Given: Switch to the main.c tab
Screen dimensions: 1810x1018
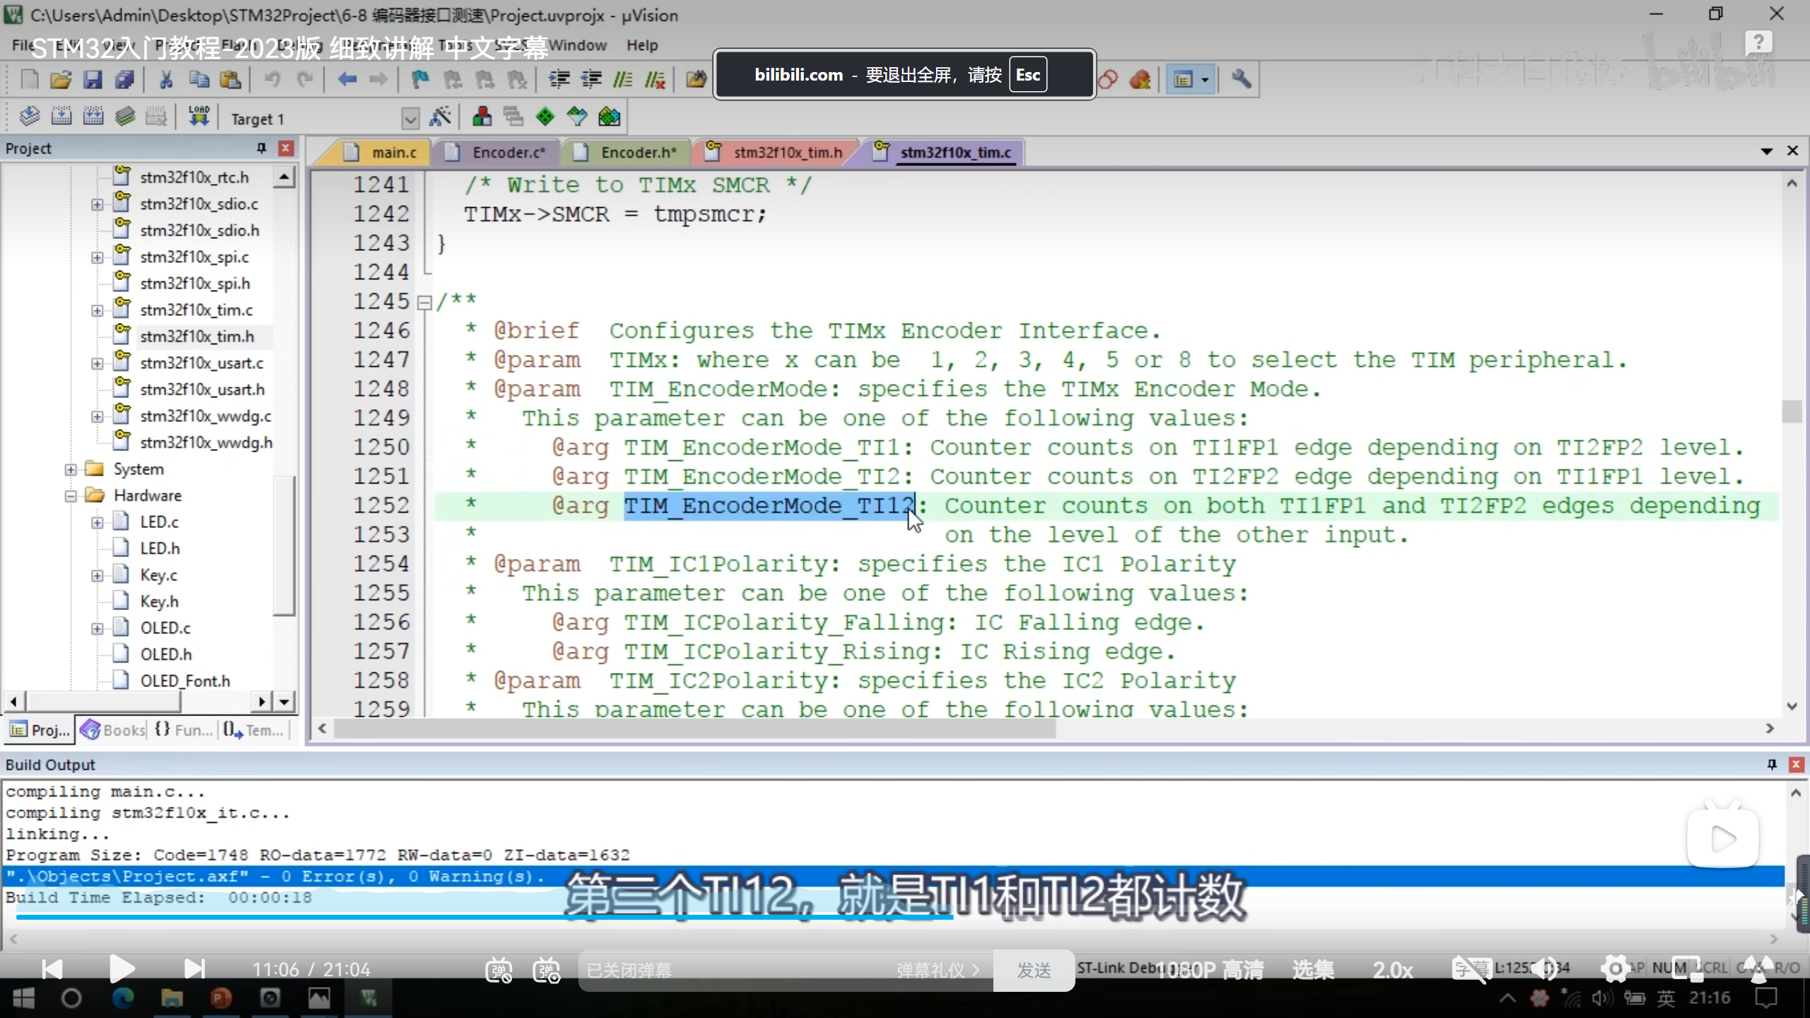Looking at the screenshot, I should click(393, 153).
